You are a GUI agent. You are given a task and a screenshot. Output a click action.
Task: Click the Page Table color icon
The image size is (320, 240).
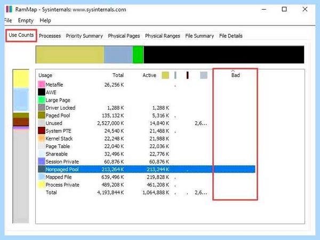pyautogui.click(x=42, y=146)
